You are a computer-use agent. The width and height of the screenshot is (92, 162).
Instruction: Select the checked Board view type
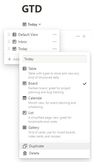(55, 88)
